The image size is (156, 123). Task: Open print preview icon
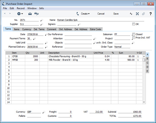tap(36, 14)
